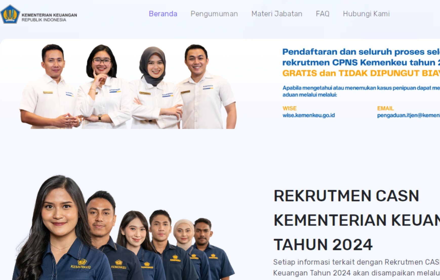
Task: Click the orange WISE label
Action: pos(289,108)
